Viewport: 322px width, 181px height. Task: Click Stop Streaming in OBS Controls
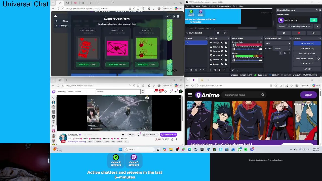[307, 43]
